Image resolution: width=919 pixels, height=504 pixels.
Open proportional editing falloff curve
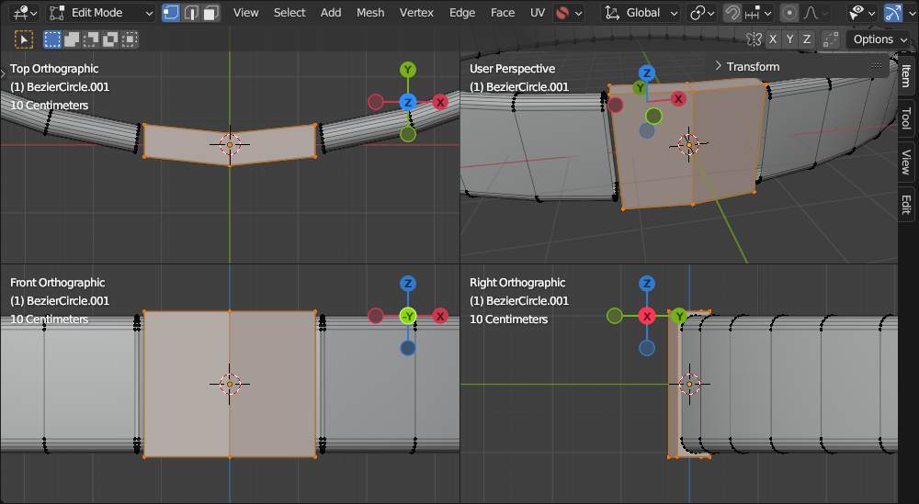pos(816,12)
